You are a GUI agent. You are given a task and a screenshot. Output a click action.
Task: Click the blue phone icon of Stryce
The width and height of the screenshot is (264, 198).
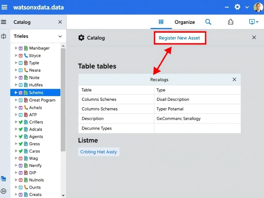26,55
